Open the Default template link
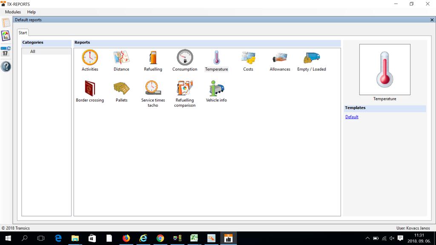Viewport: 436px width, 245px height. tap(352, 117)
